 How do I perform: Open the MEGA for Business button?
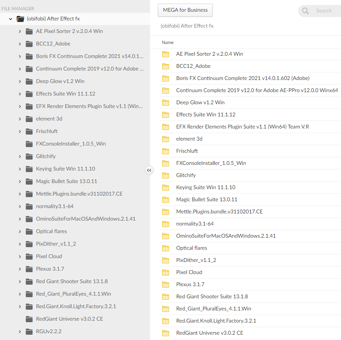(x=185, y=10)
